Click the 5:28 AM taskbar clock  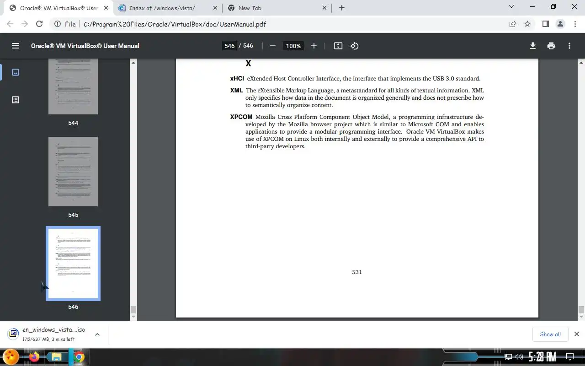point(542,357)
